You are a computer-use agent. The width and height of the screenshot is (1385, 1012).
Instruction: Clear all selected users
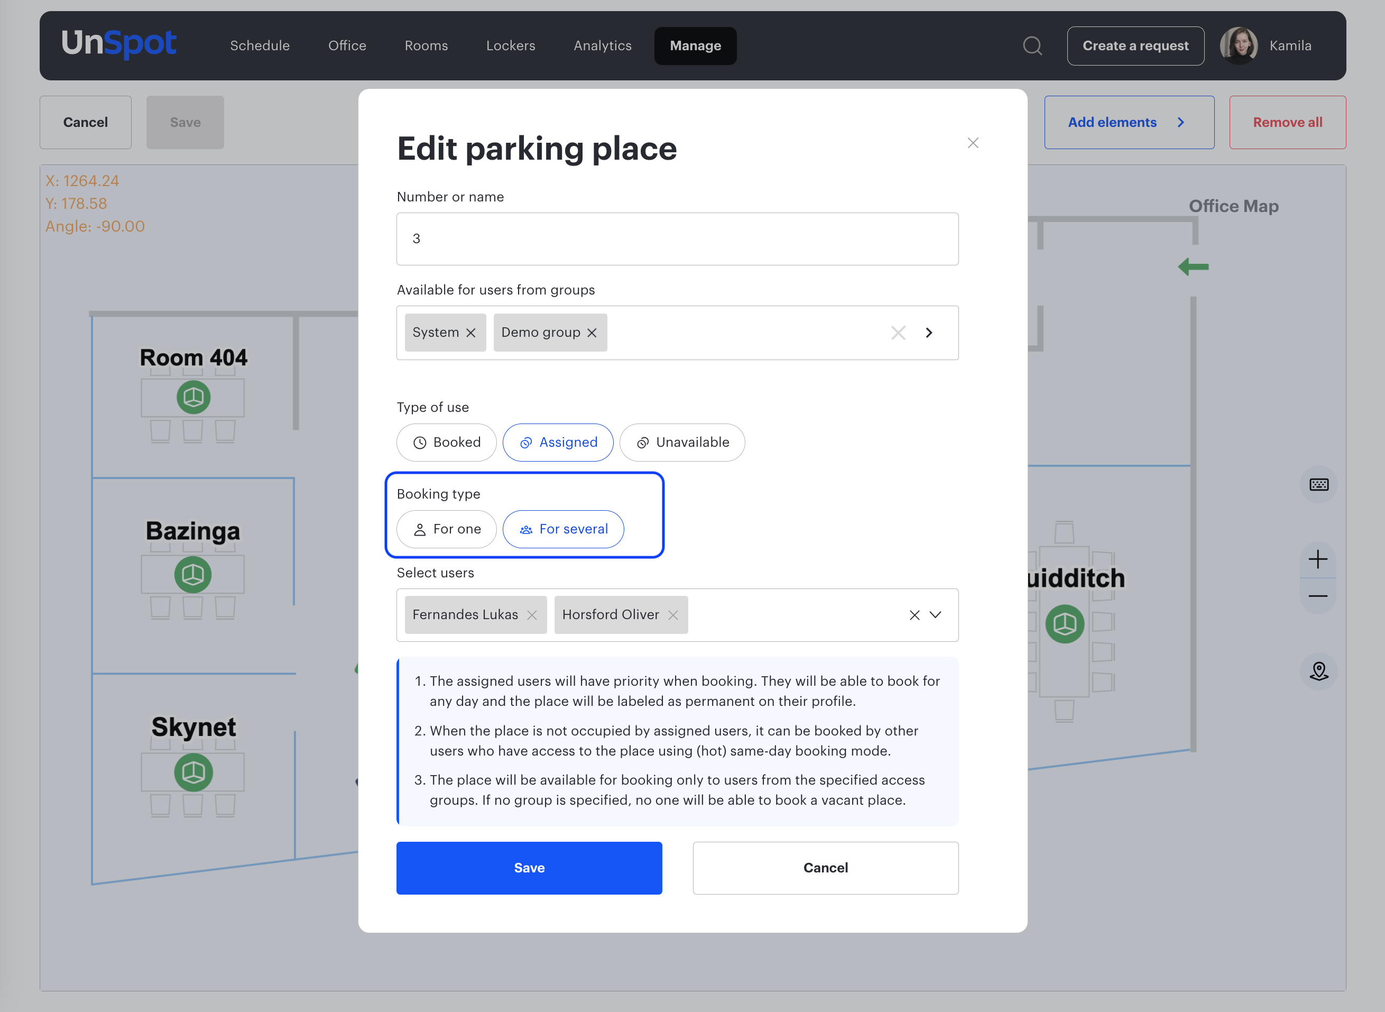[x=915, y=615]
